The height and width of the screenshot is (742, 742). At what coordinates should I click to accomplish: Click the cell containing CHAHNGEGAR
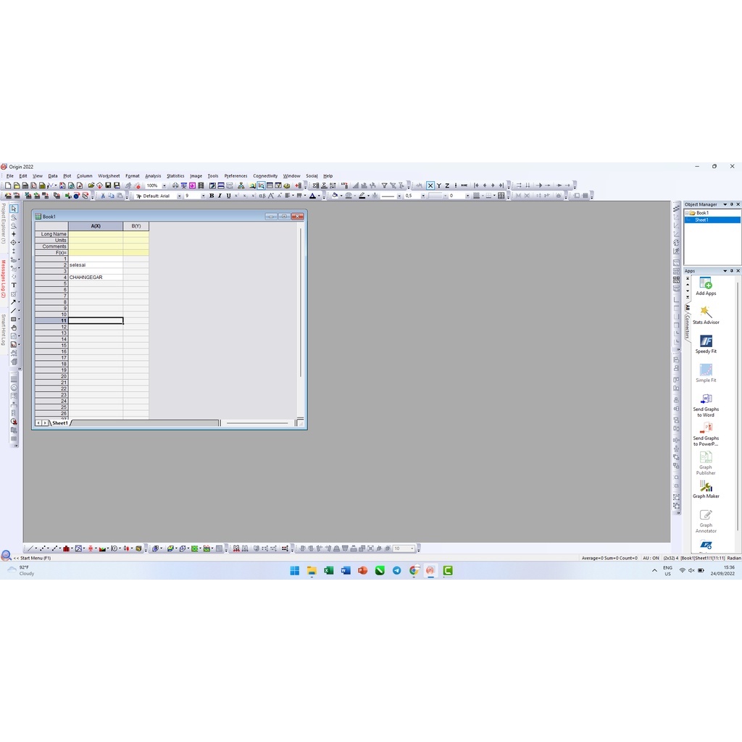(96, 278)
